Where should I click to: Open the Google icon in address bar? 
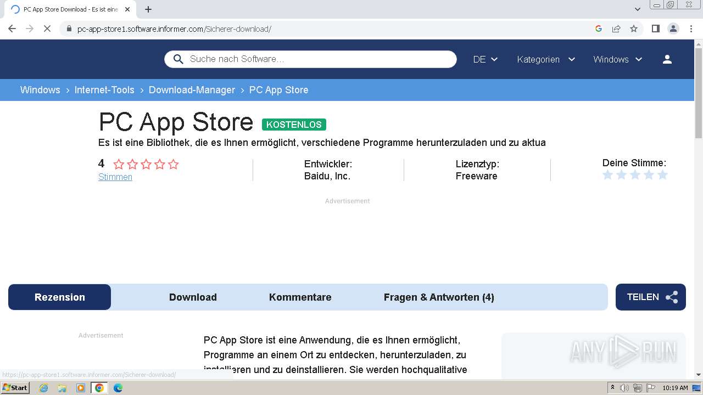point(599,29)
